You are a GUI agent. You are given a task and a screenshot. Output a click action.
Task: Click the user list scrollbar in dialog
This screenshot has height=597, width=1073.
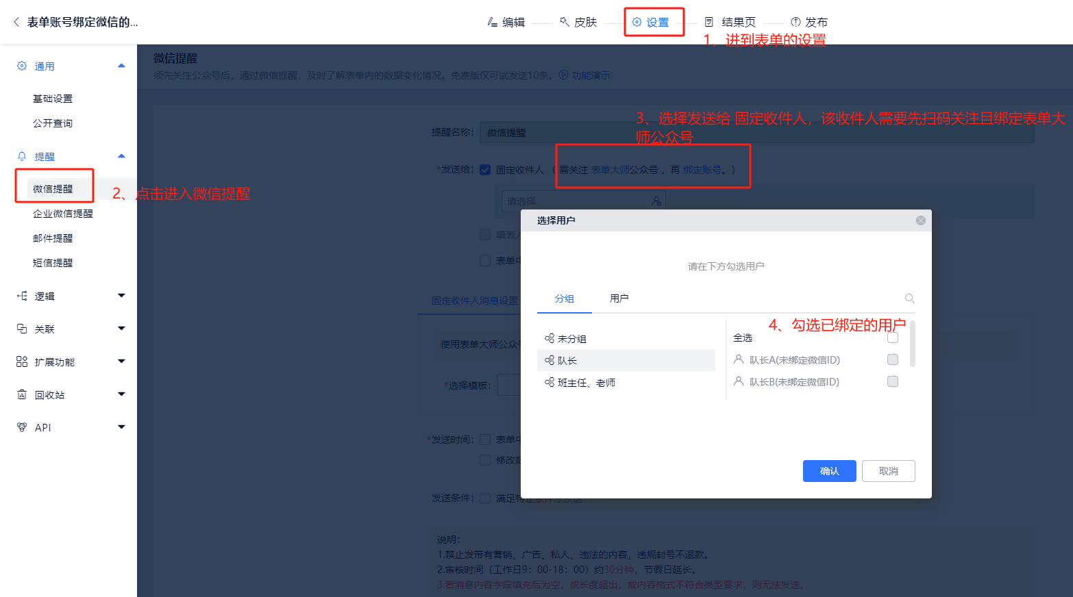click(x=912, y=344)
